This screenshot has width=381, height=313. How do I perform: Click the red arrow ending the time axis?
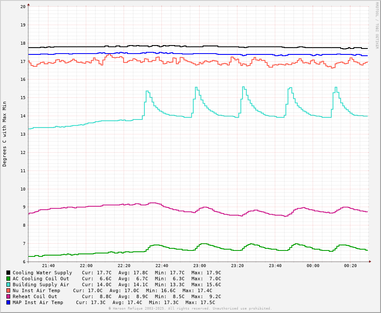pos(370,262)
